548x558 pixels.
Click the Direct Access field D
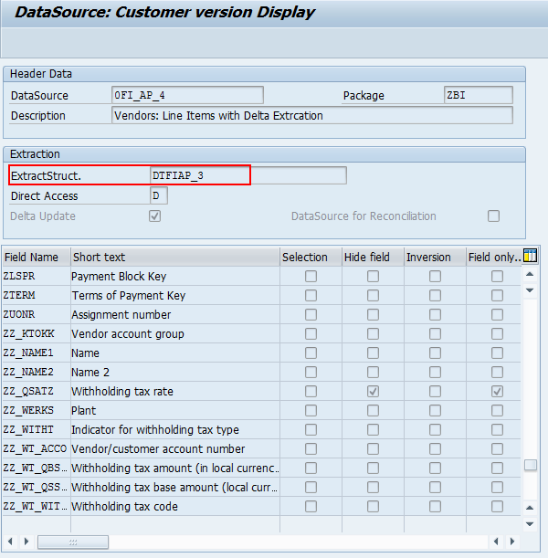(159, 195)
